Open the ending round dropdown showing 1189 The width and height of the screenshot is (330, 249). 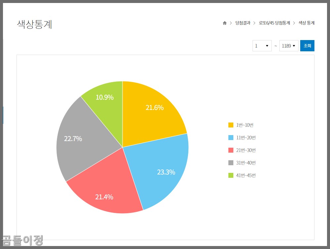pos(289,46)
